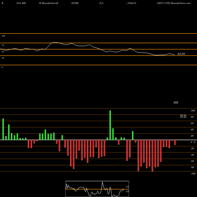
Task: Click the MR axis '-80' label
Action: pyautogui.click(x=192, y=167)
